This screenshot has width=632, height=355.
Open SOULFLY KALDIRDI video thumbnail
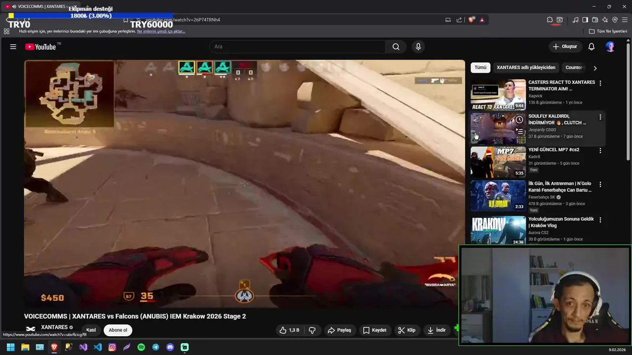[498, 129]
